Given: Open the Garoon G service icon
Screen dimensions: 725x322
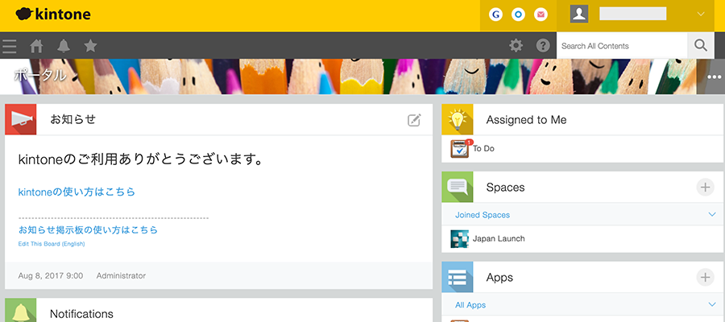Looking at the screenshot, I should [496, 14].
